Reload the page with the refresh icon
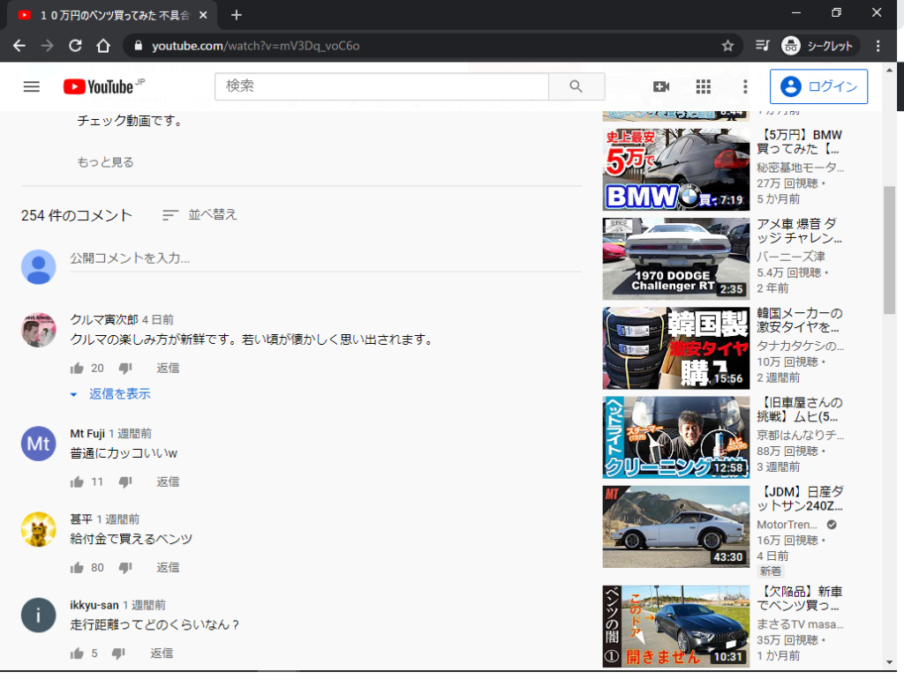904x679 pixels. (75, 46)
